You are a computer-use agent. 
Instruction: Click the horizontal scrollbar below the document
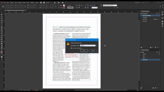point(101,90)
